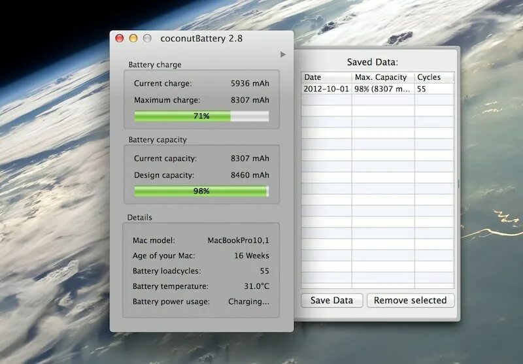The image size is (523, 364).
Task: Click the Battery power usage: label
Action: [x=171, y=302]
